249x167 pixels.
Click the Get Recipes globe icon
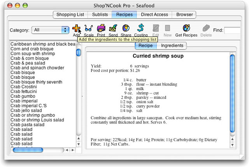(x=186, y=28)
